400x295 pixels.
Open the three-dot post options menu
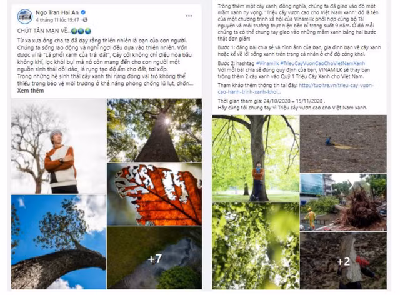click(189, 16)
